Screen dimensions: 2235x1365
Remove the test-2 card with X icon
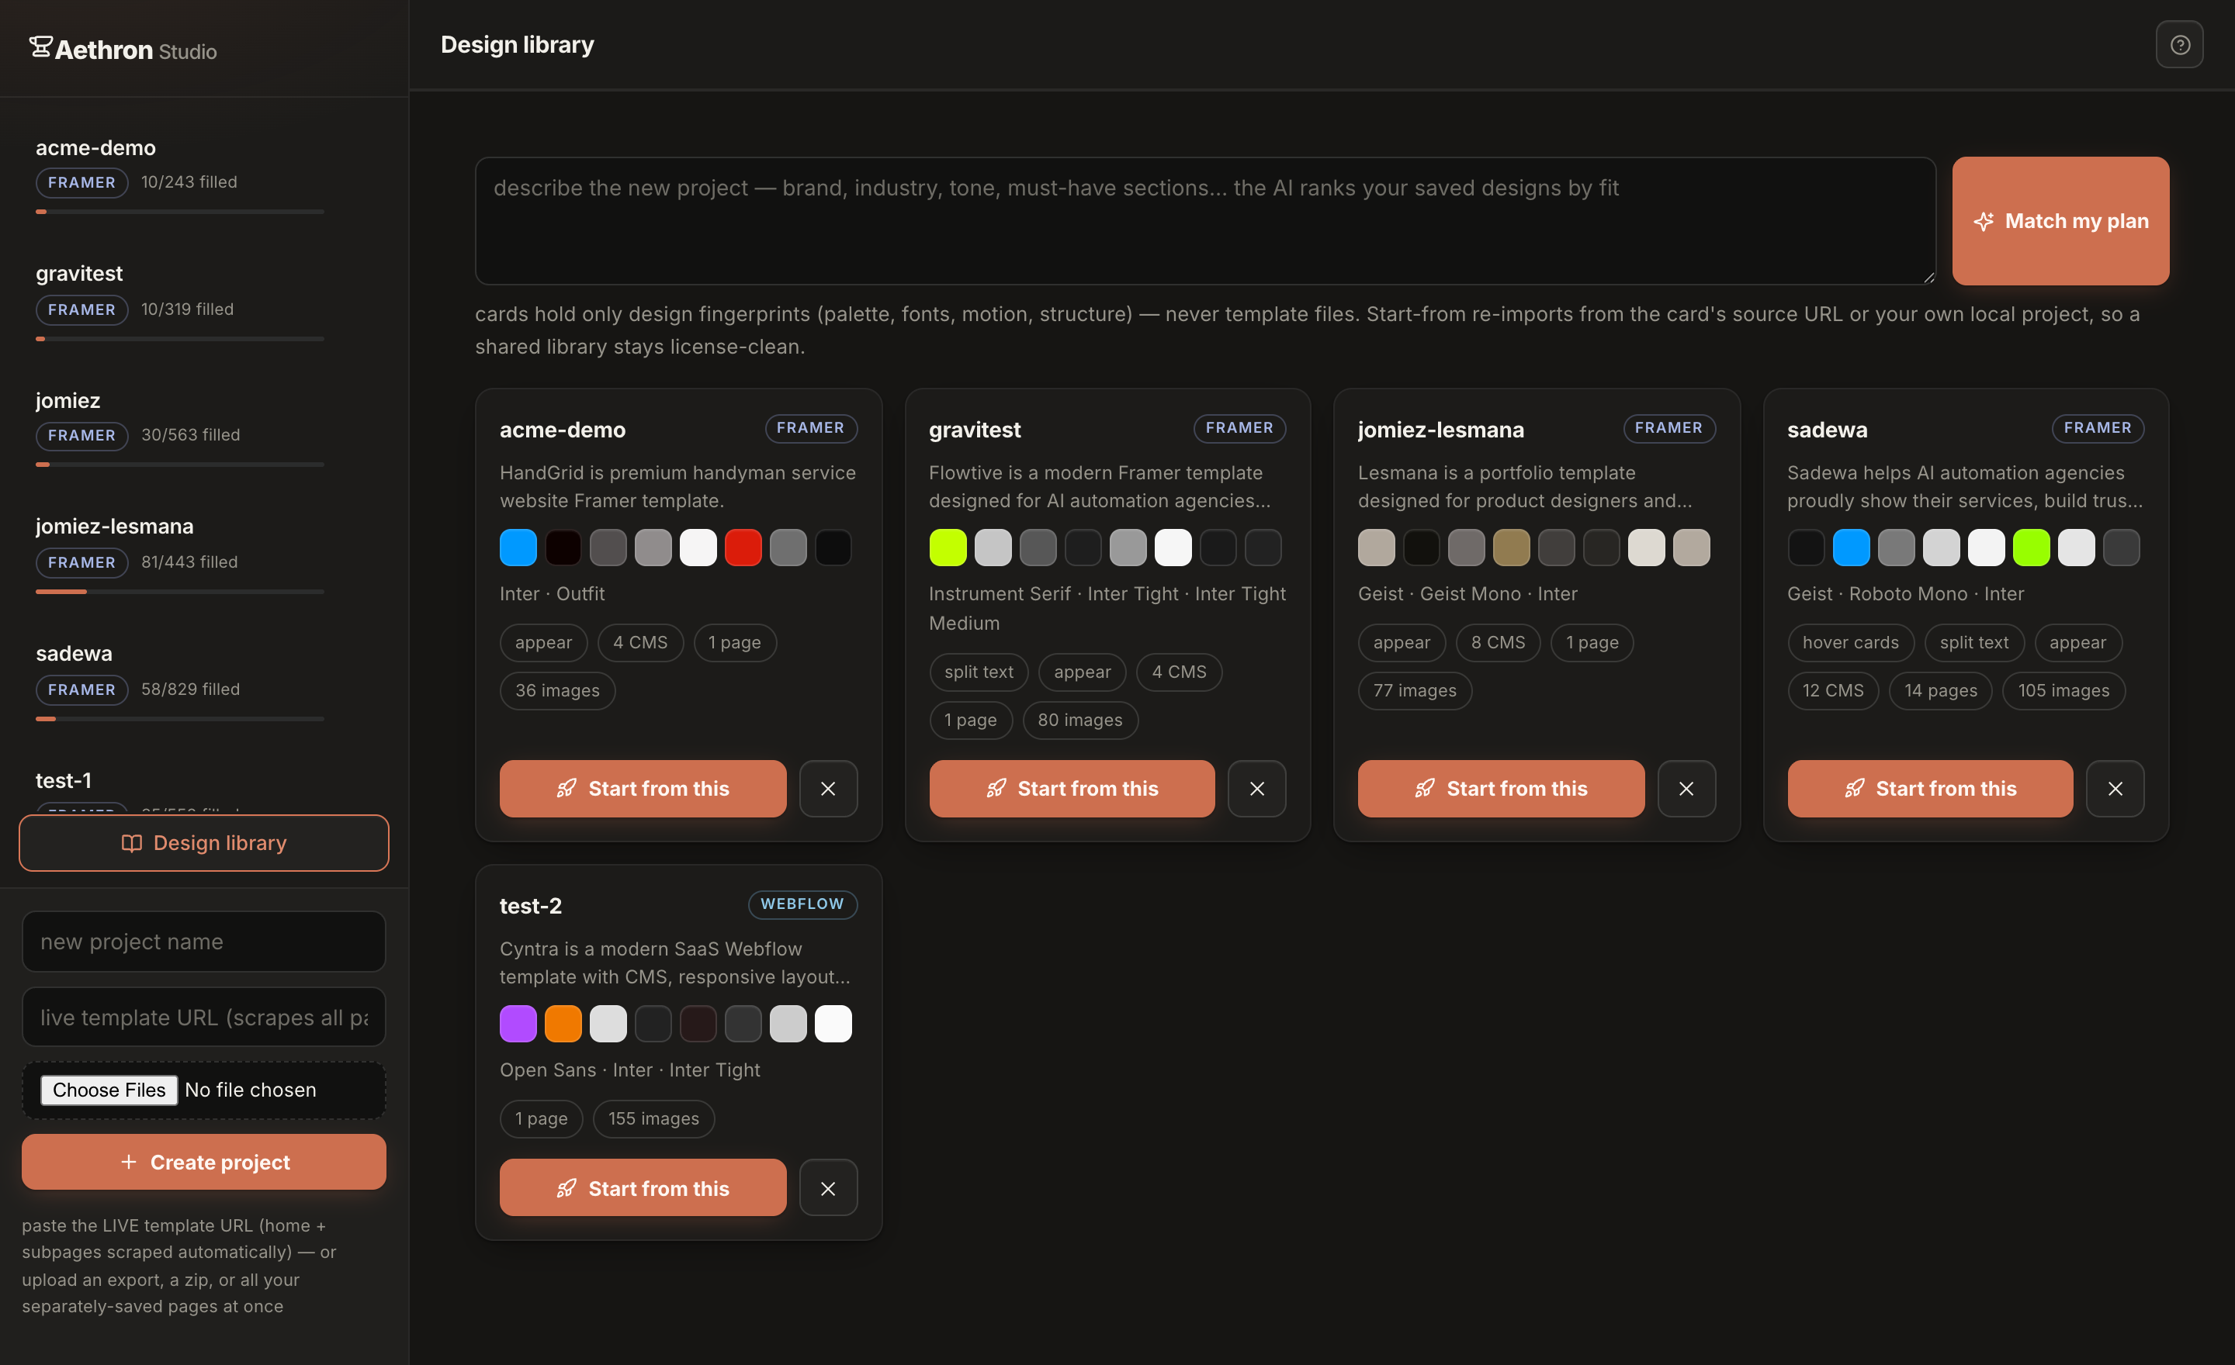[x=827, y=1188]
